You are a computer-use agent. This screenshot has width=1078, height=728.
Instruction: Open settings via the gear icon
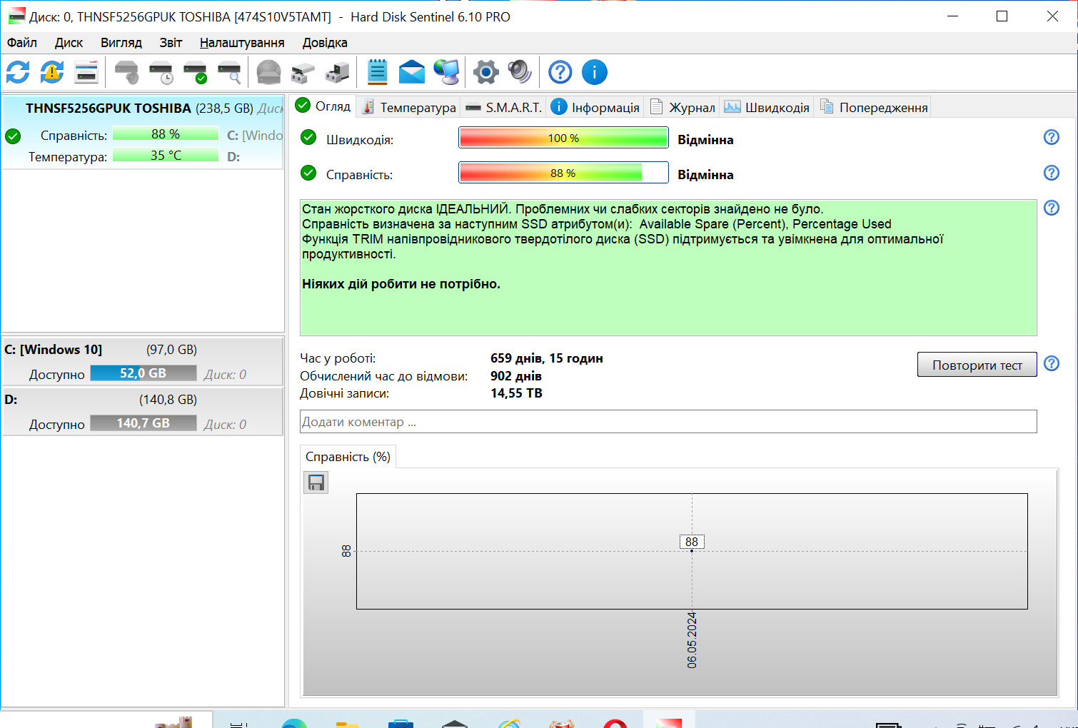(485, 72)
